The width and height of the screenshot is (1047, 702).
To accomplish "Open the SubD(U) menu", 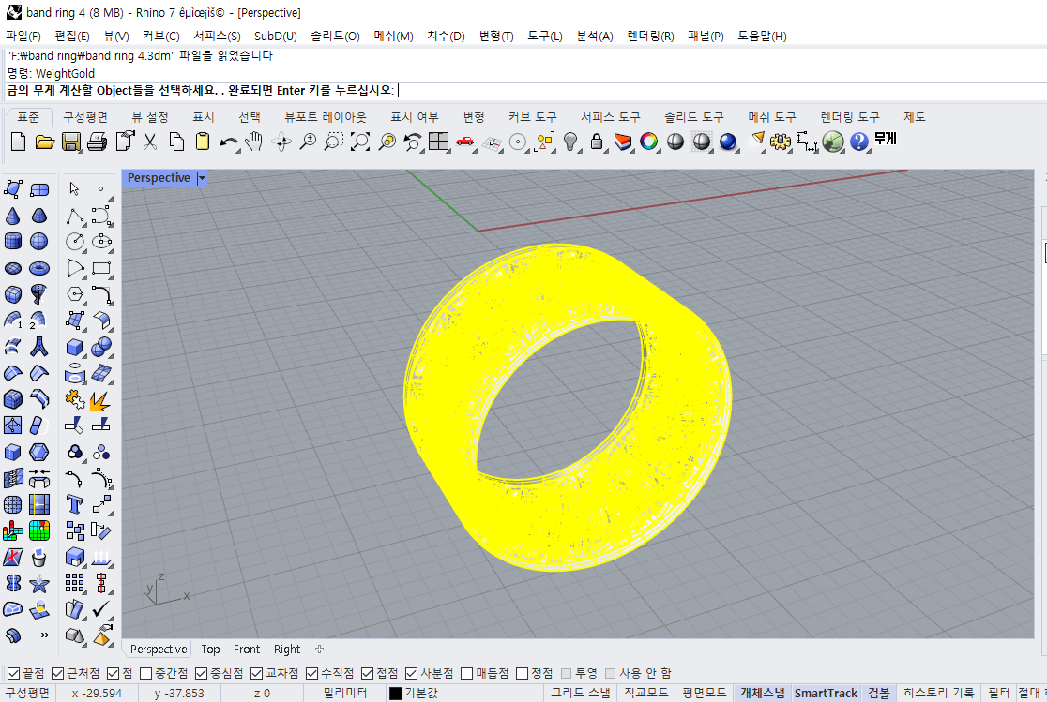I will (275, 36).
